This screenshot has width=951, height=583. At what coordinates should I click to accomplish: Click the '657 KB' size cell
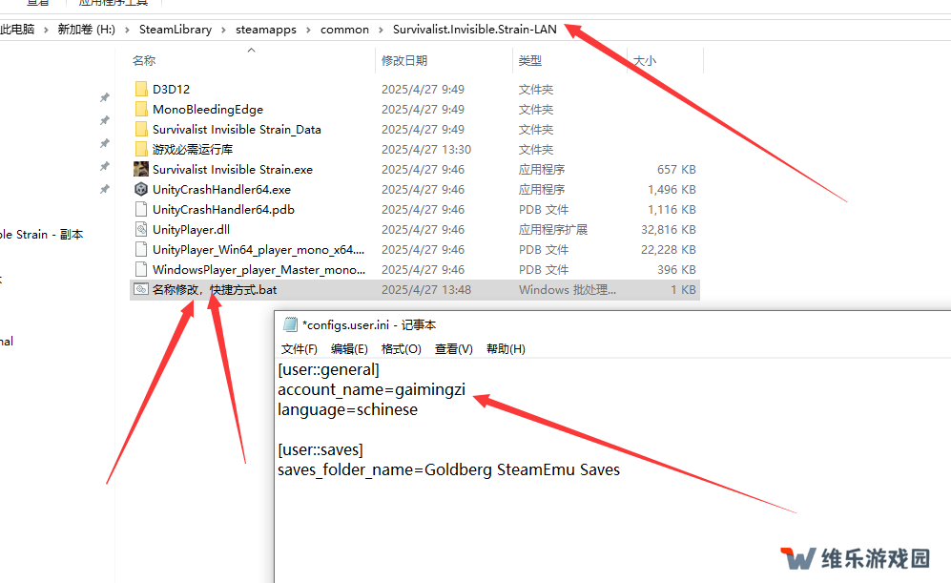point(676,169)
